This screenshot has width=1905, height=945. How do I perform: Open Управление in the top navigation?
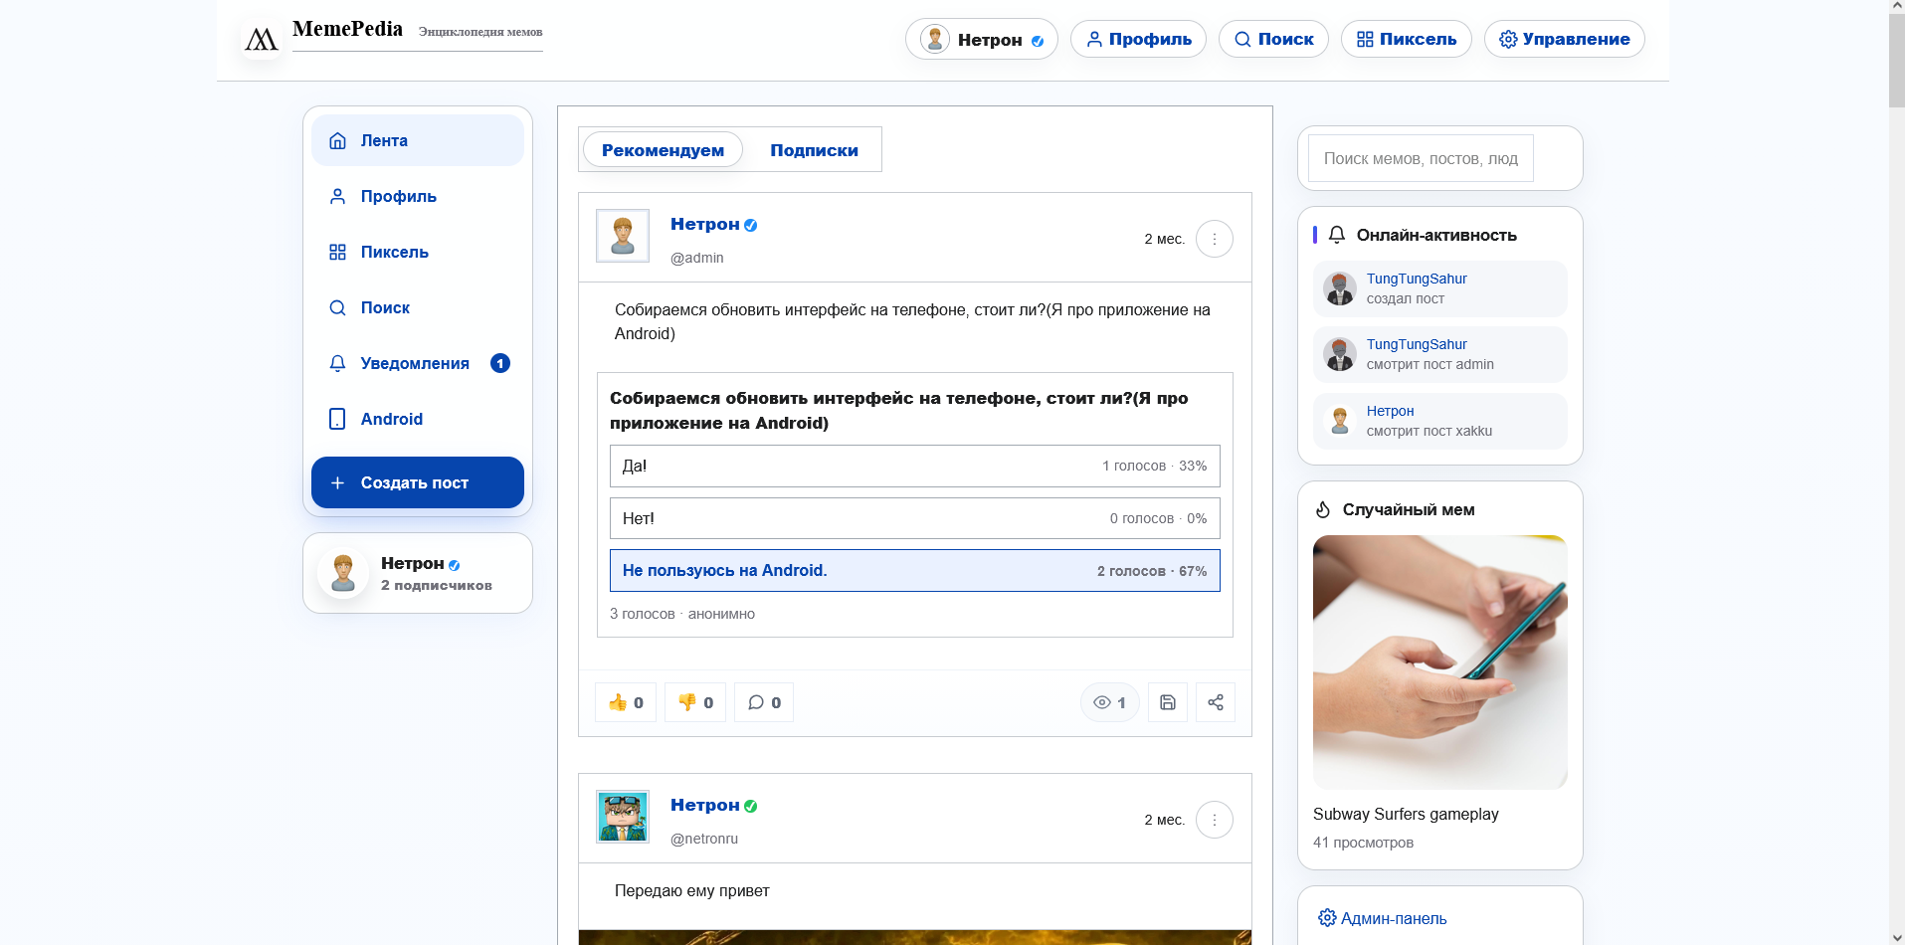[x=1564, y=40]
